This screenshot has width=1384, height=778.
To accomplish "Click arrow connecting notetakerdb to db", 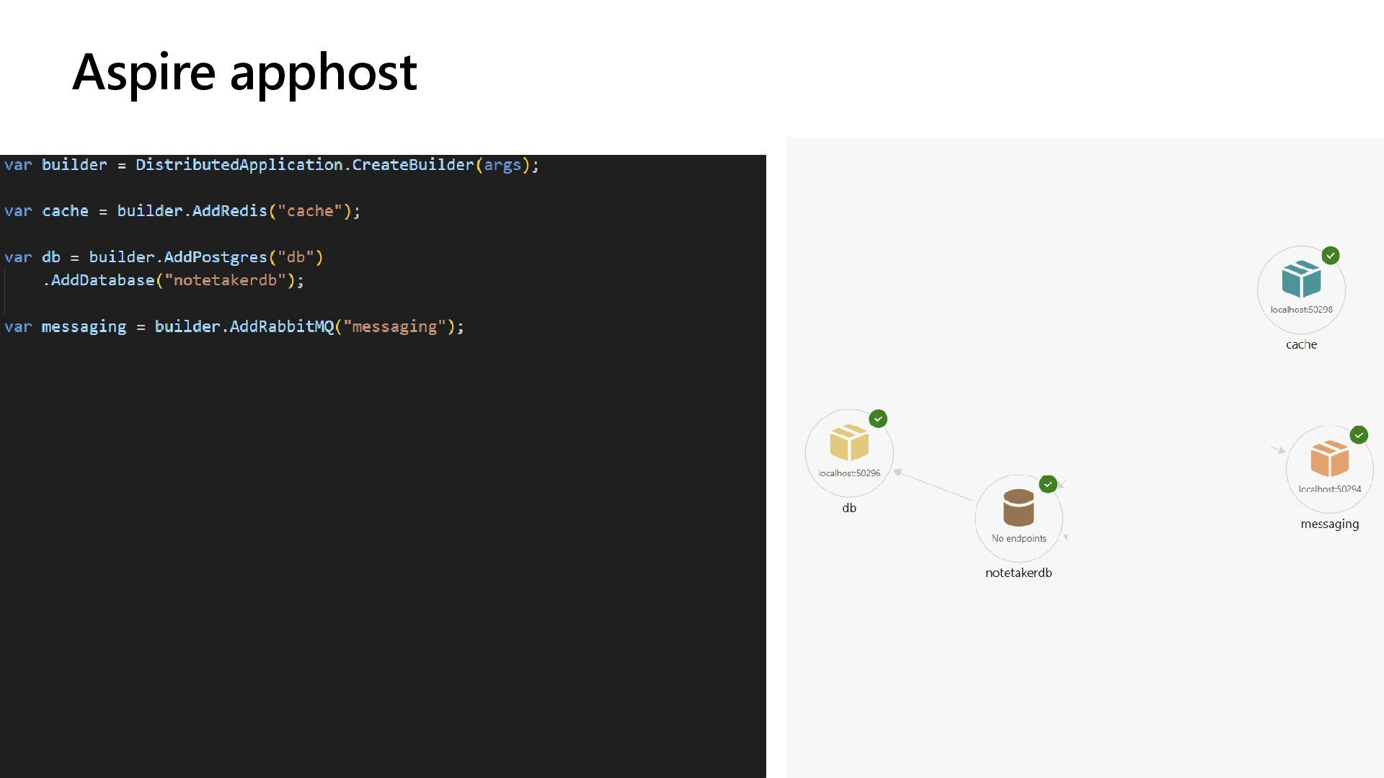I will (934, 486).
